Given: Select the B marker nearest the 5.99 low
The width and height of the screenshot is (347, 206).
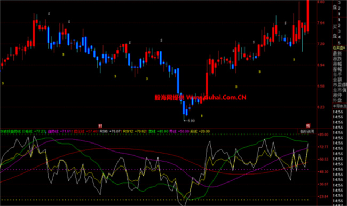Looking at the screenshot, I should click(x=202, y=116).
